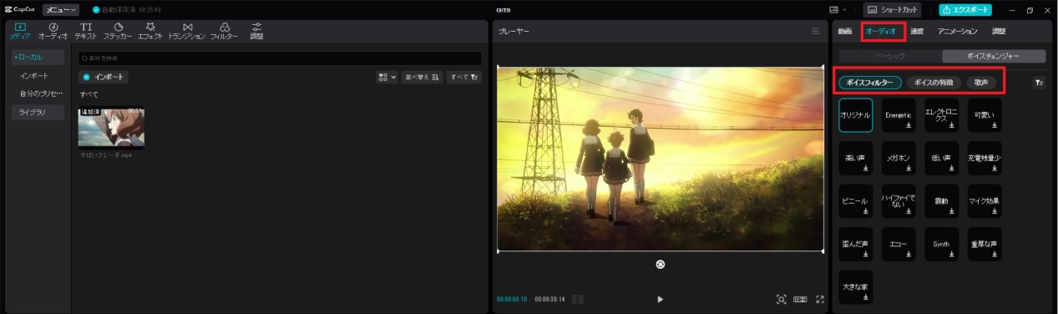This screenshot has height=314, width=1058.
Task: Click the エクスポート export button
Action: (x=965, y=10)
